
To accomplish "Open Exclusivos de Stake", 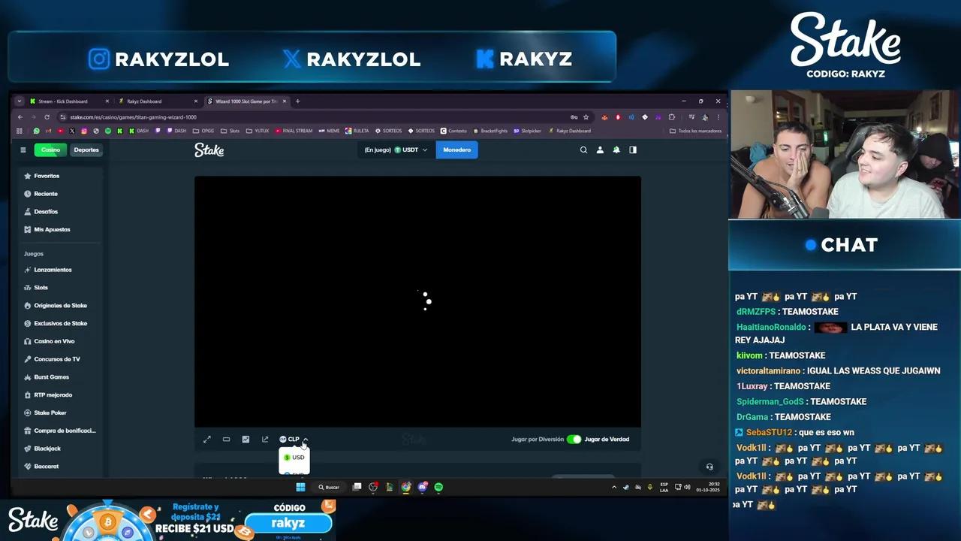I will pos(60,324).
